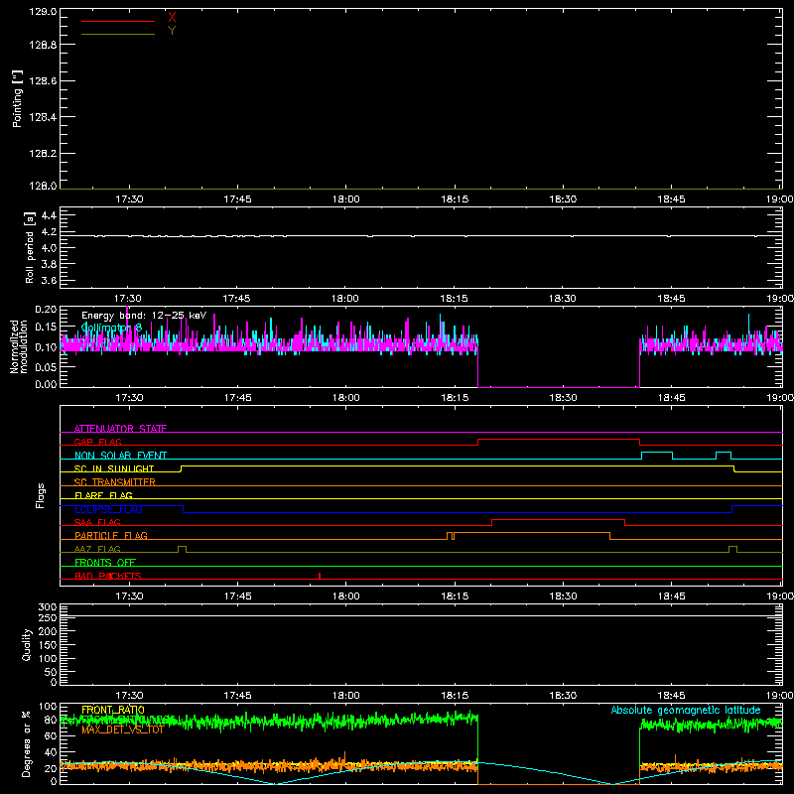Select the "Normalized modulation" axis title
The image size is (794, 794).
(x=19, y=346)
